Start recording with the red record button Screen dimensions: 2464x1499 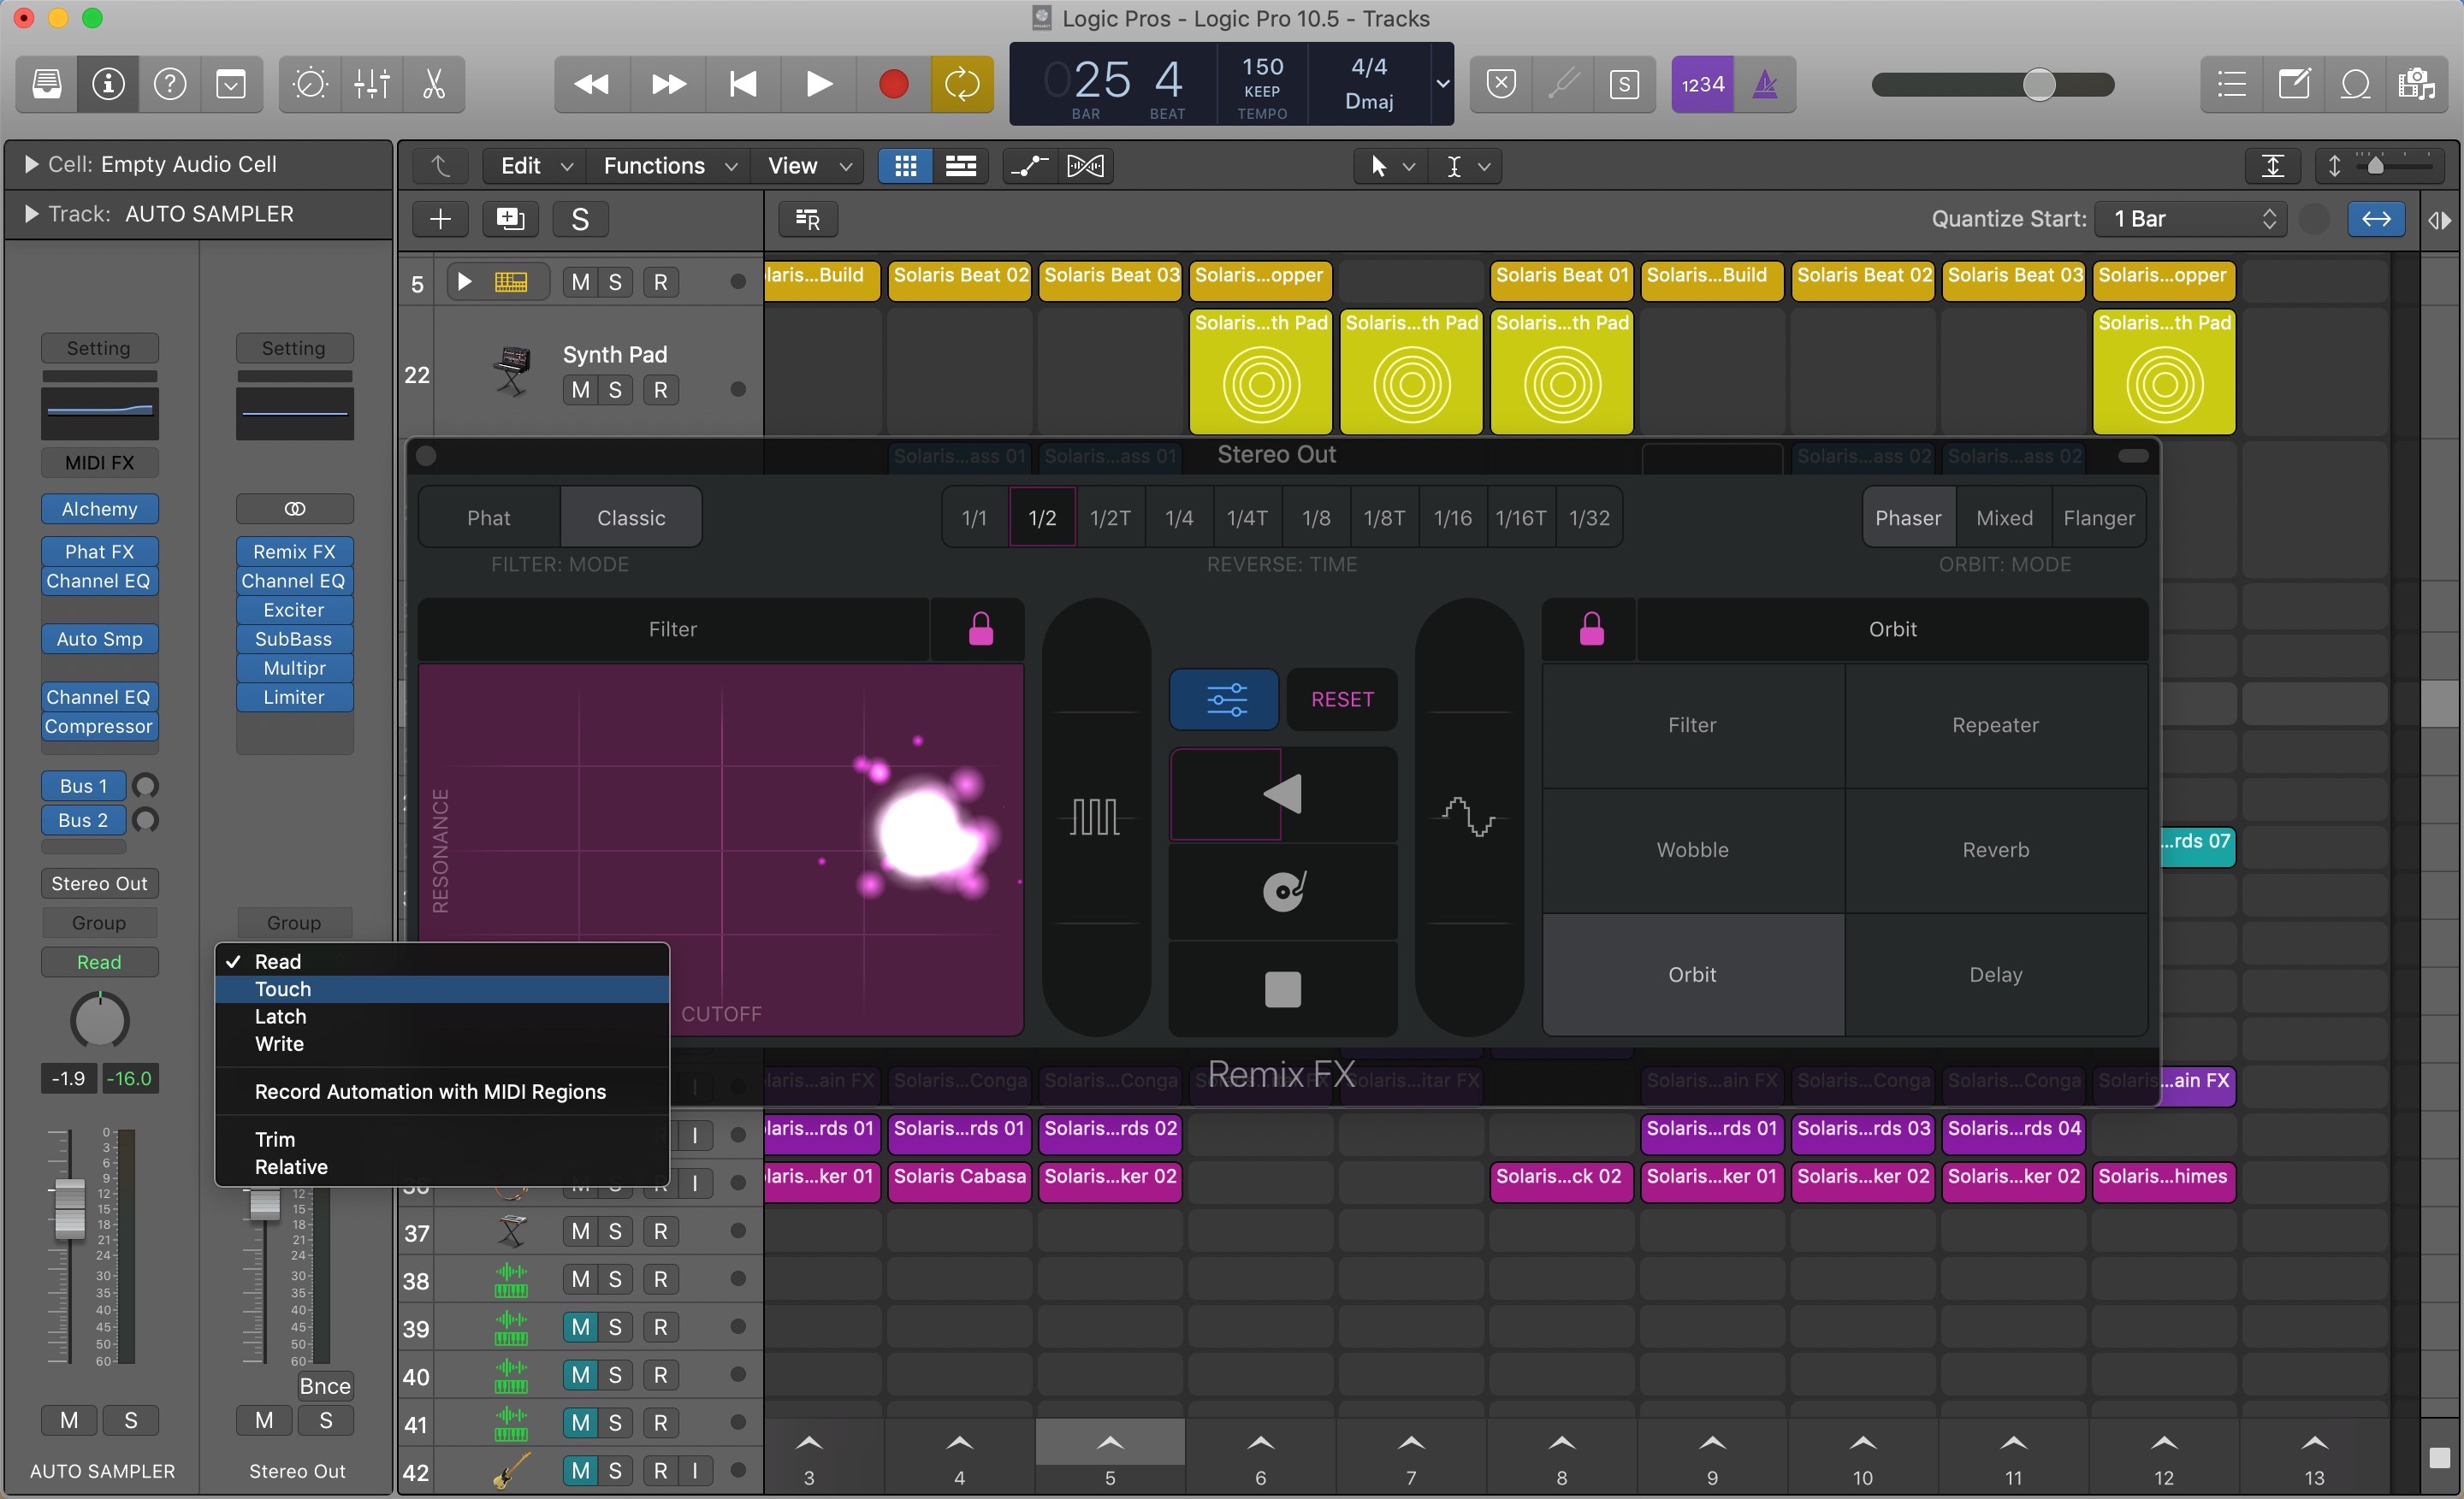coord(893,84)
